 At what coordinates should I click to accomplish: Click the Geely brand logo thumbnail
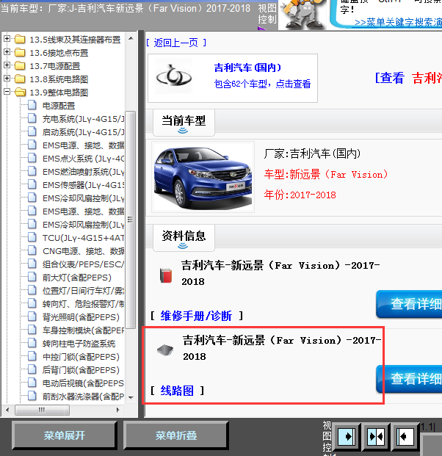(x=173, y=77)
